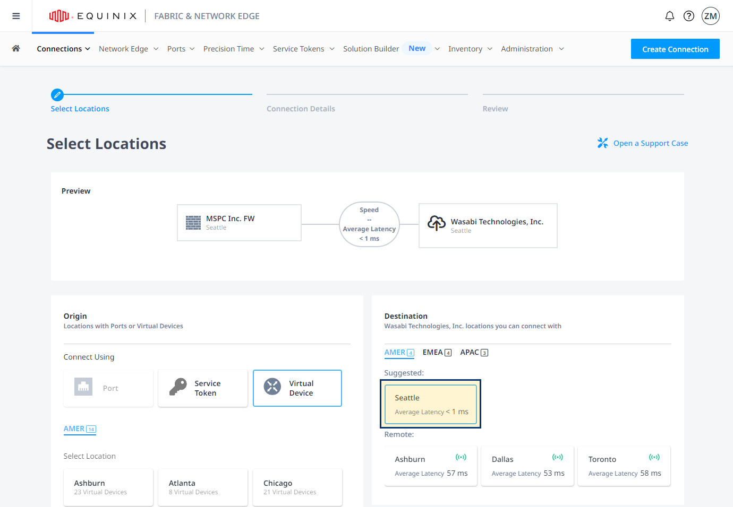733x507 pixels.
Task: Click the Fabric & Network Edge title
Action: pyautogui.click(x=207, y=16)
